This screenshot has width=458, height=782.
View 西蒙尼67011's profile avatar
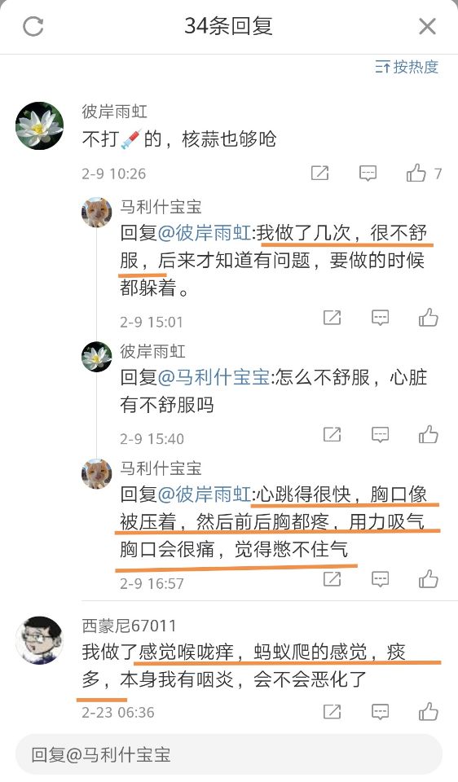coord(39,640)
